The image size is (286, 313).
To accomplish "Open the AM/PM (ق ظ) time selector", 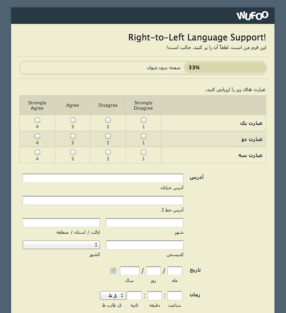I will click(x=113, y=295).
